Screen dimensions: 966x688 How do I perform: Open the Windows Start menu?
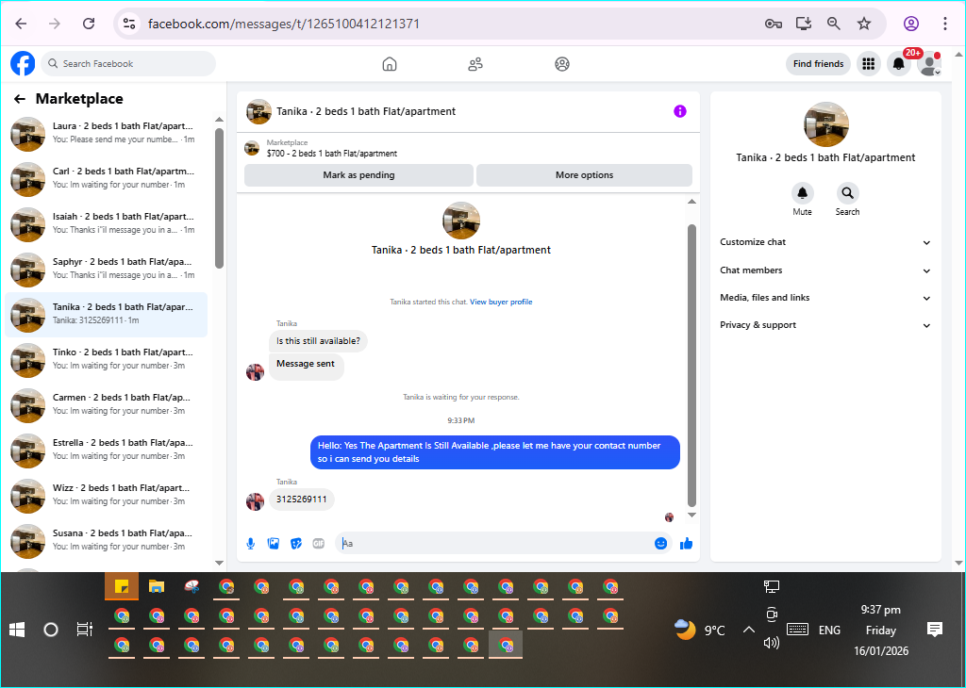[17, 630]
